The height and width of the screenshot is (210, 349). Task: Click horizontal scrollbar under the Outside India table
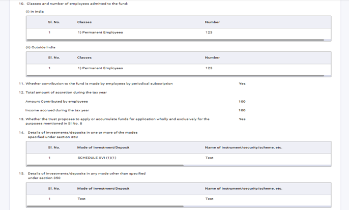175,75
